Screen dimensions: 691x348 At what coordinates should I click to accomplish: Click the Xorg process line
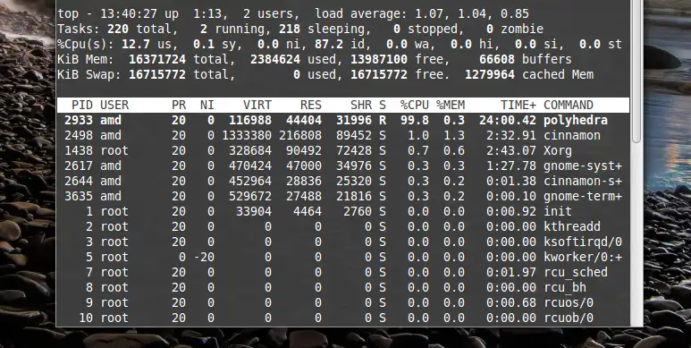343,150
